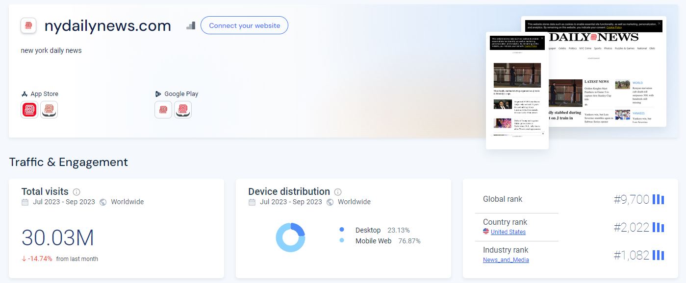Click the Country rank label
This screenshot has height=283, width=686.
(505, 222)
